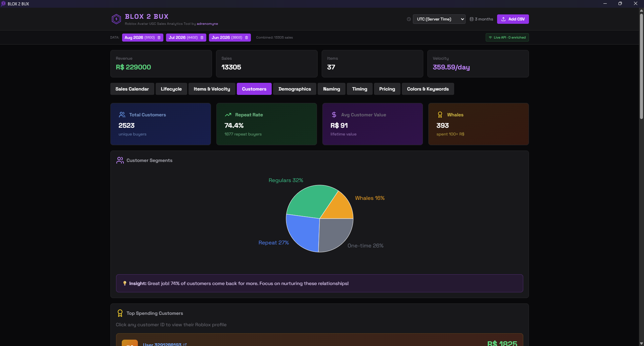Click the calendar icon beside 3 months
The width and height of the screenshot is (644, 346).
(472, 19)
